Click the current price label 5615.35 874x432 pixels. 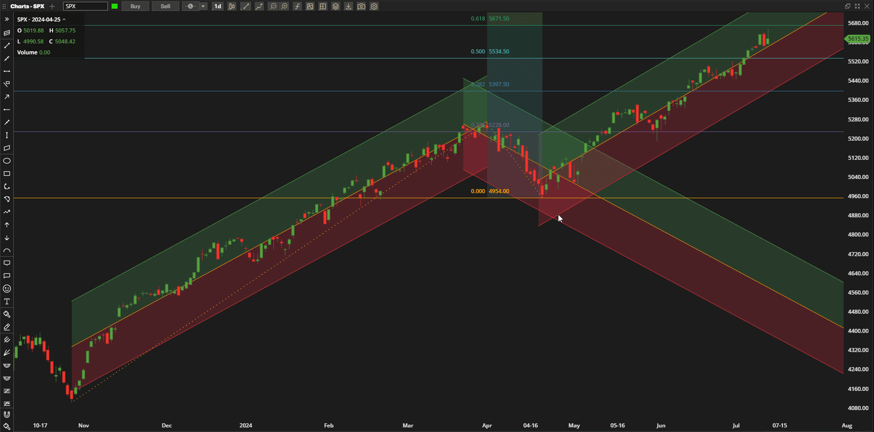click(858, 39)
